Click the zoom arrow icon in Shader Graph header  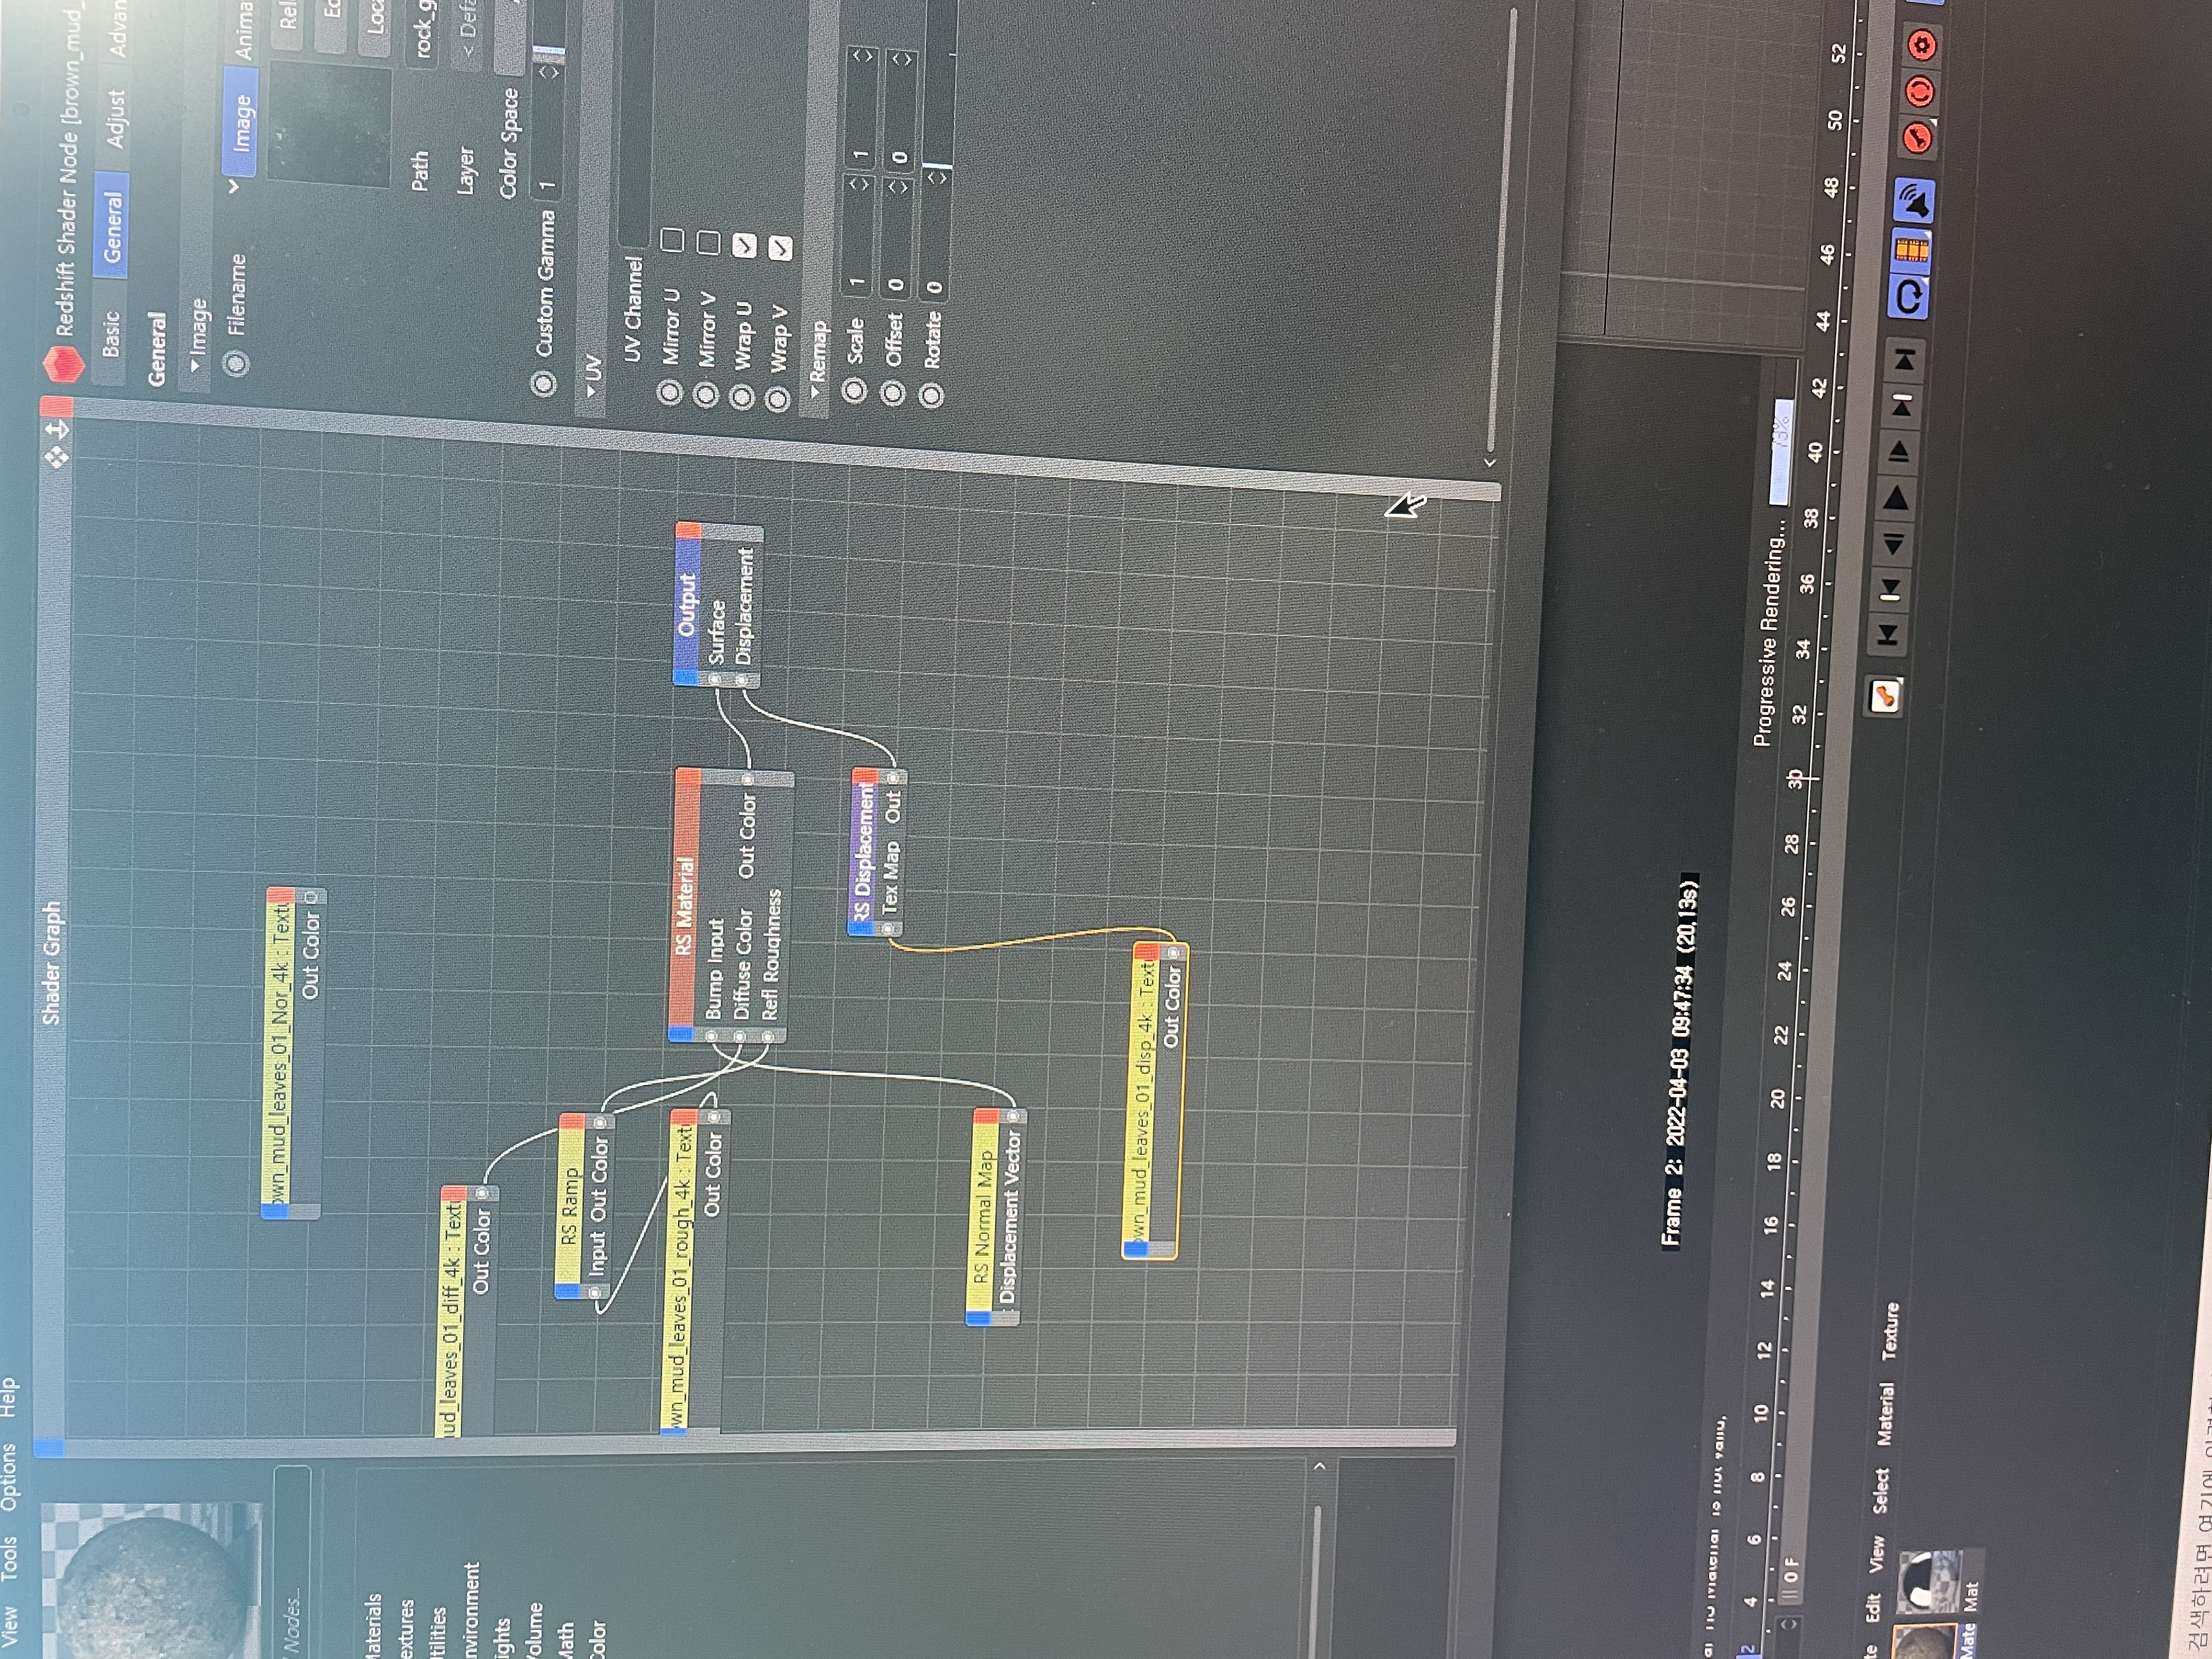(58, 430)
